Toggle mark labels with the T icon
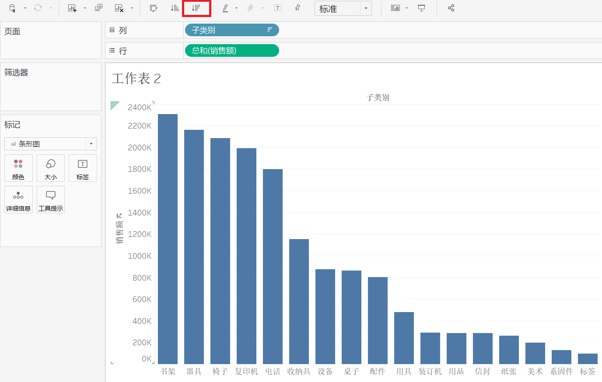 [277, 8]
